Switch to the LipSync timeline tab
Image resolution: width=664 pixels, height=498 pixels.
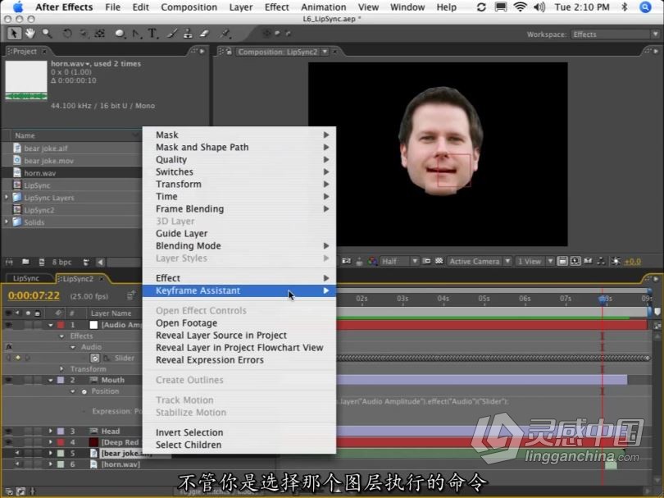pyautogui.click(x=26, y=278)
